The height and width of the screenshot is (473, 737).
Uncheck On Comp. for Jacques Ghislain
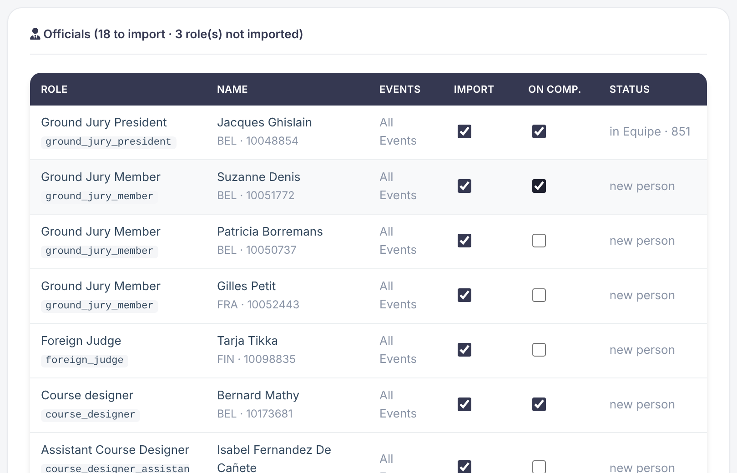[539, 131]
